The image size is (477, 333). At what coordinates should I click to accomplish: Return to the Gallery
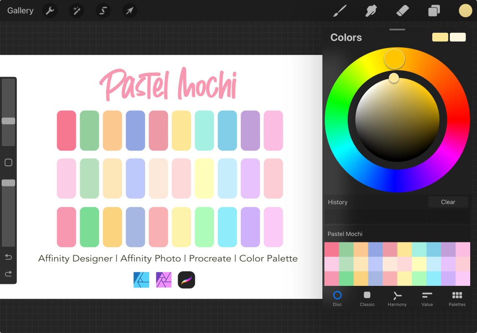click(x=20, y=10)
